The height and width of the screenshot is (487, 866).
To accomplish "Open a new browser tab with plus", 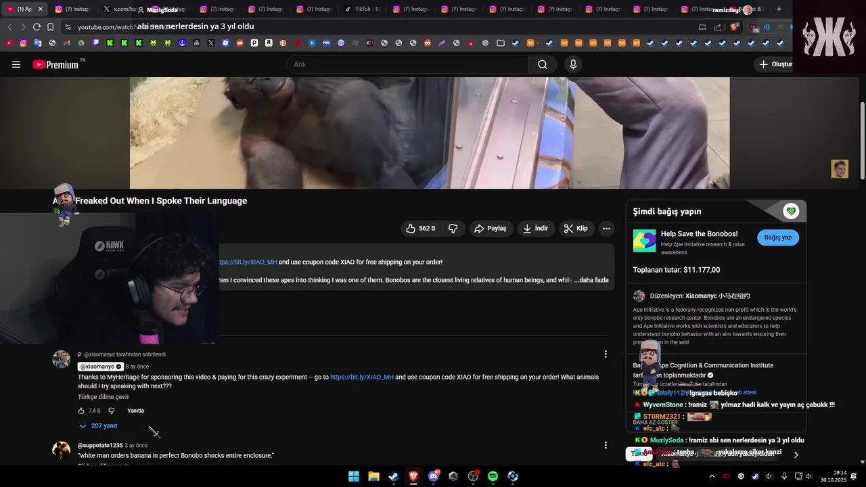I will pyautogui.click(x=779, y=9).
